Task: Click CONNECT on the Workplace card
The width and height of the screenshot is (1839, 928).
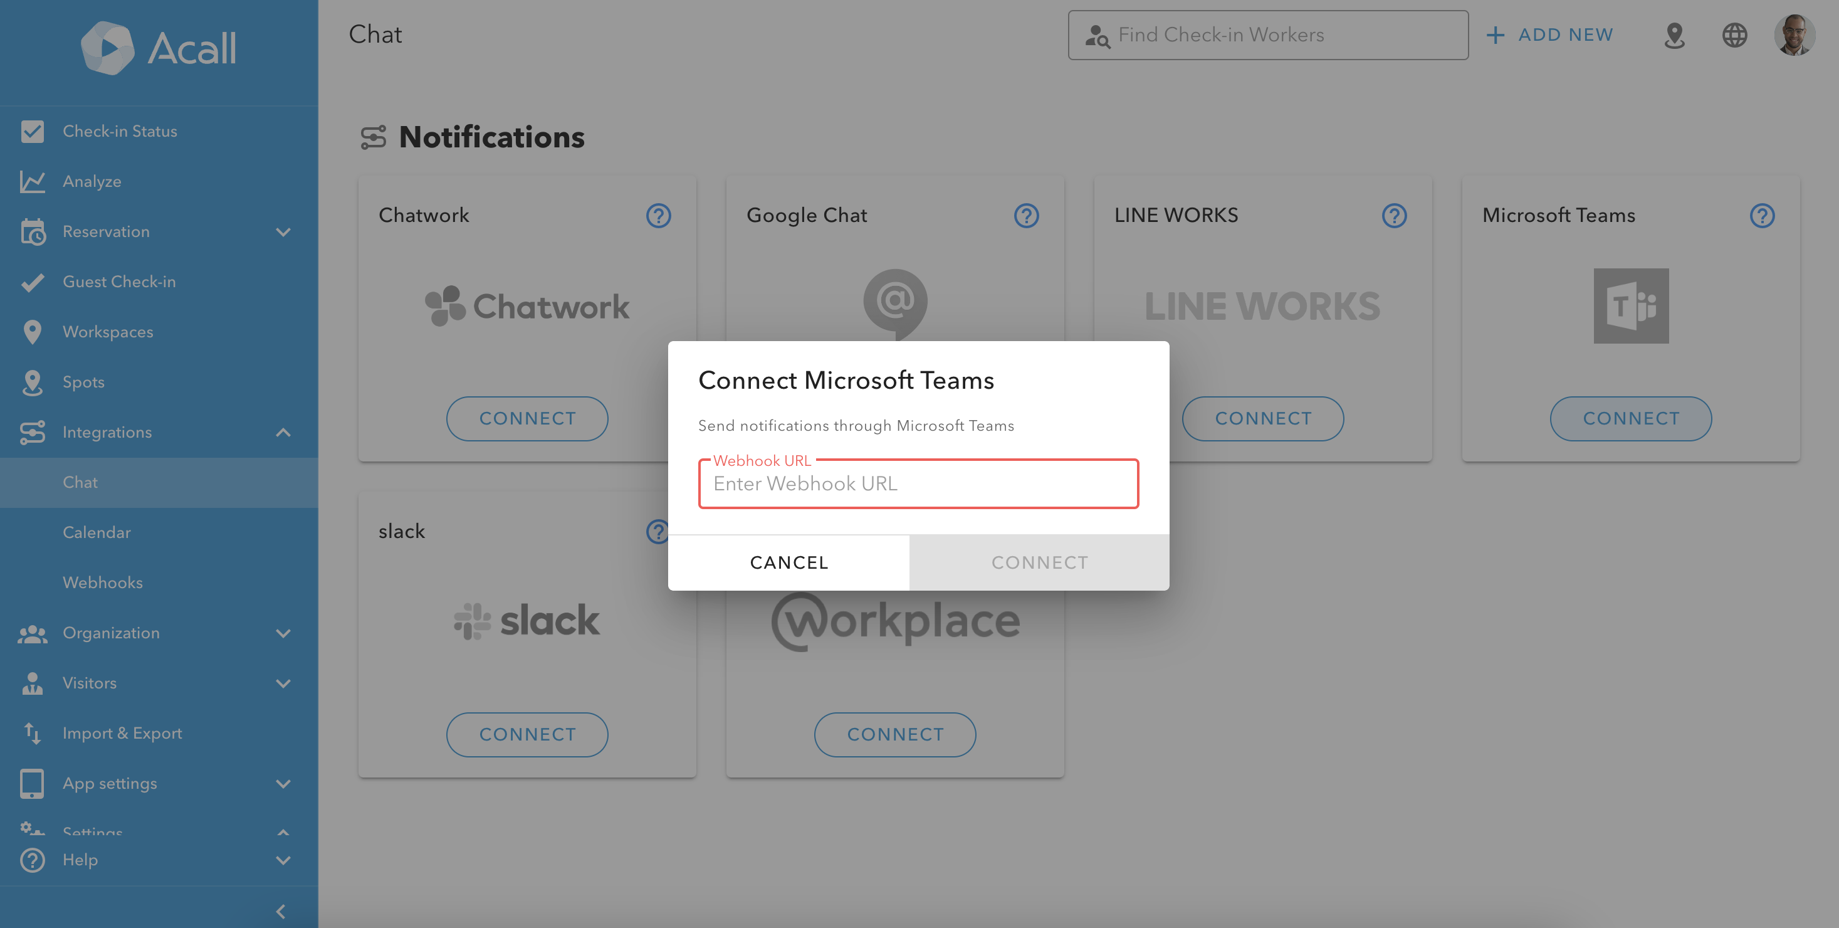Action: [895, 734]
